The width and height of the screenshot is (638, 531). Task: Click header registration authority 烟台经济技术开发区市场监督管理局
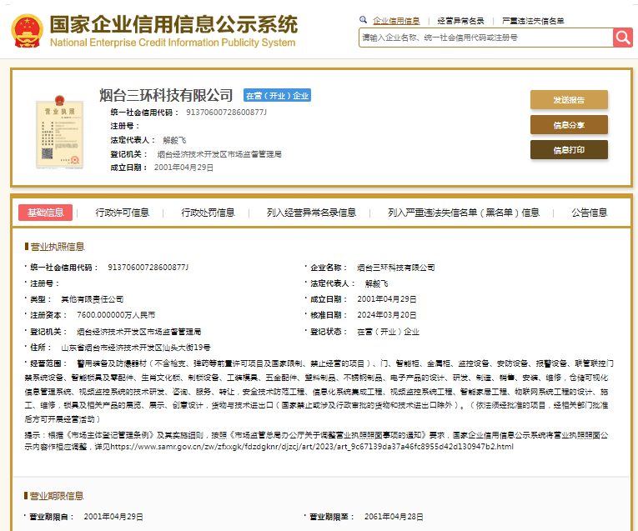(219, 154)
